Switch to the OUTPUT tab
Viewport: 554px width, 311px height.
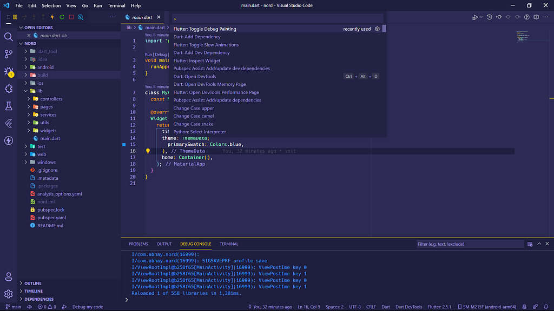(164, 244)
